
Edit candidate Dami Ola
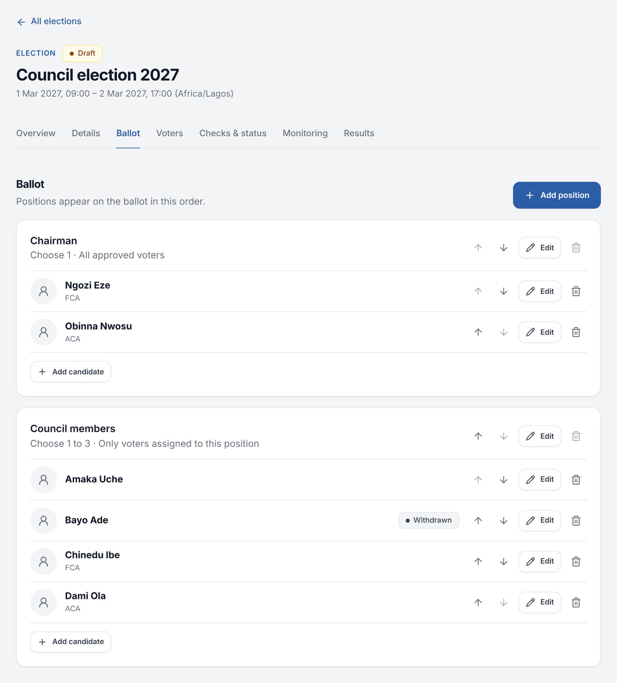(540, 602)
